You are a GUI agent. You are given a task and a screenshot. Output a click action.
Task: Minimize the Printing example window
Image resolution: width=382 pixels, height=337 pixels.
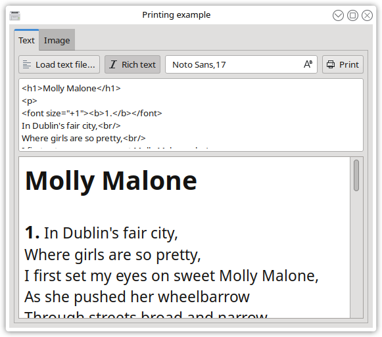coord(338,16)
